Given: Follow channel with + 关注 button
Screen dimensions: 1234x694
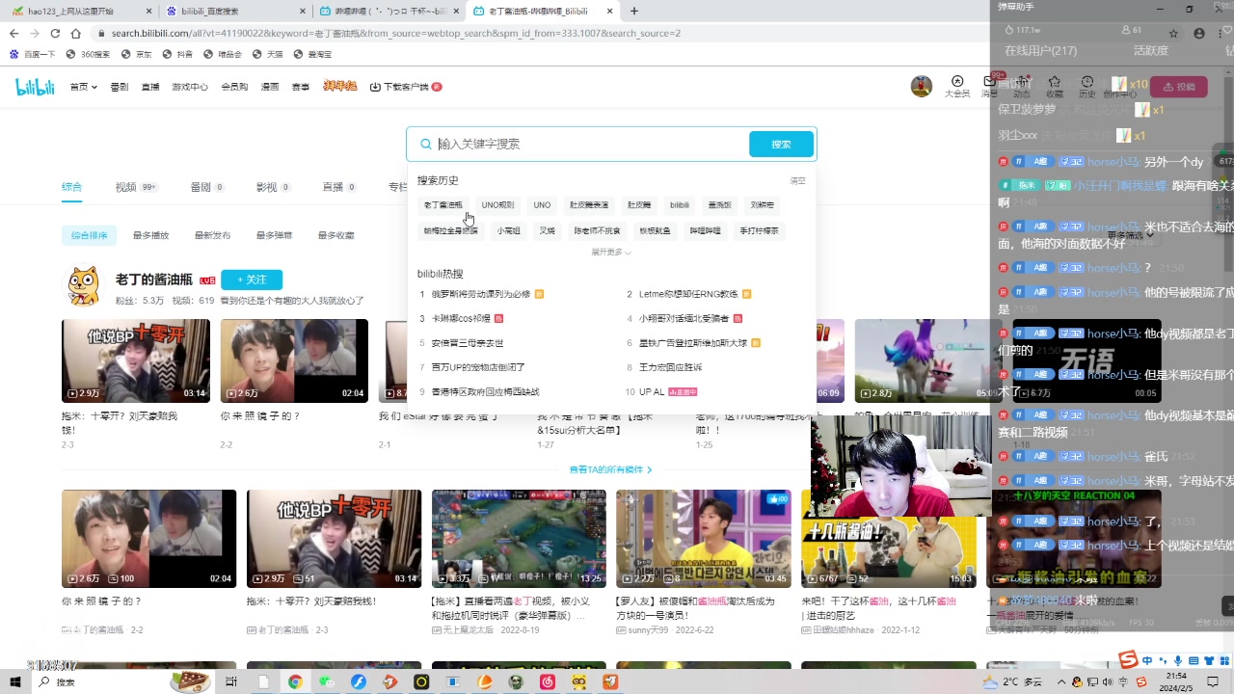Looking at the screenshot, I should click(x=252, y=280).
